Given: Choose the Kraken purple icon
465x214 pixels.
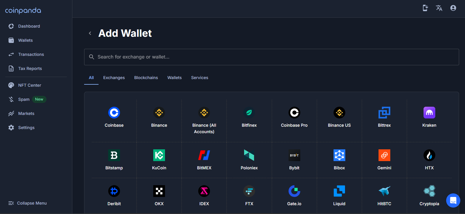Looking at the screenshot, I should tap(429, 113).
